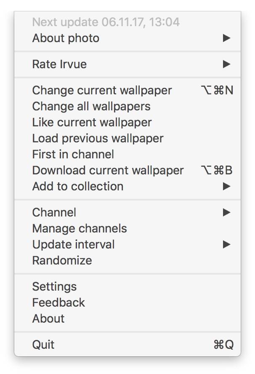Expand the Update interval submenu arrow
Screen dimensions: 255x374
click(226, 245)
